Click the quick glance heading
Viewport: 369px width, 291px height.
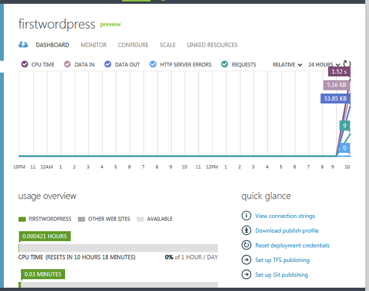tap(266, 196)
